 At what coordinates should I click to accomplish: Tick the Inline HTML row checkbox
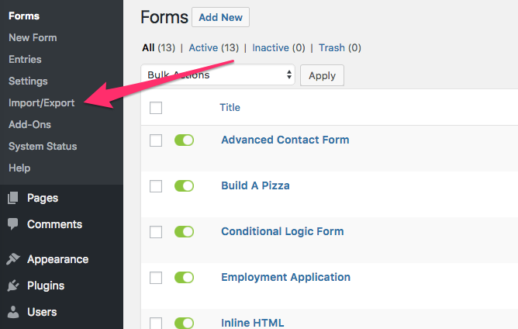click(x=156, y=323)
